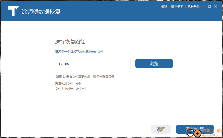This screenshot has height=138, width=223.
Task: Open the 注册 register link
Action: [x=164, y=6]
